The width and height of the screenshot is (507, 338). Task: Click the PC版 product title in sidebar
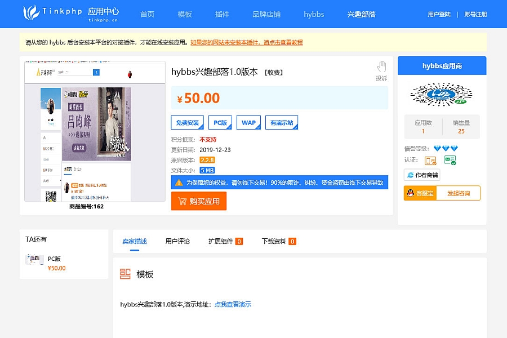click(x=54, y=259)
